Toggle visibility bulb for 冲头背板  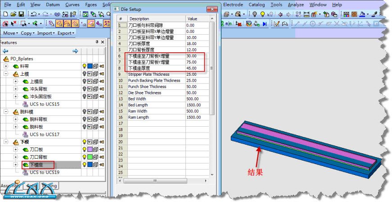[85, 89]
